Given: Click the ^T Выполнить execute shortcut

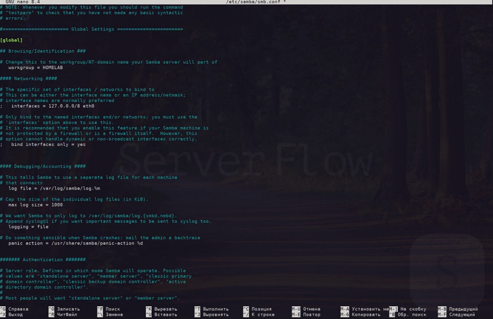Looking at the screenshot, I should click(x=211, y=309).
